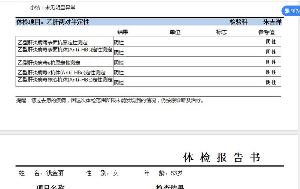Click the 标志 column header

(x=221, y=32)
